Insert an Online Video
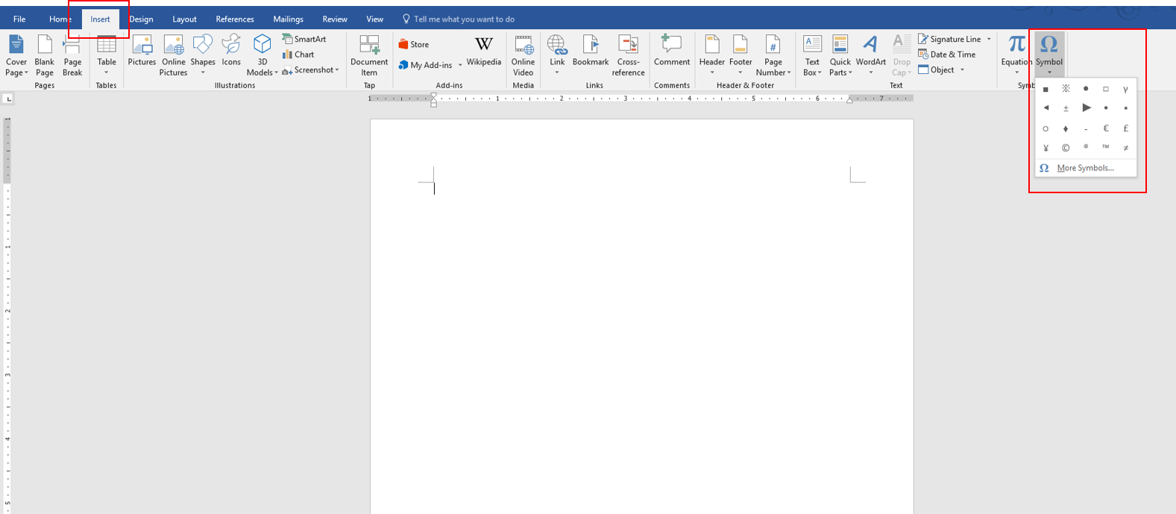 tap(523, 55)
